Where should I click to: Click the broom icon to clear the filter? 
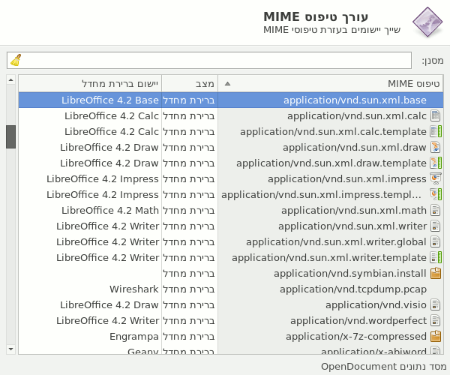click(16, 61)
